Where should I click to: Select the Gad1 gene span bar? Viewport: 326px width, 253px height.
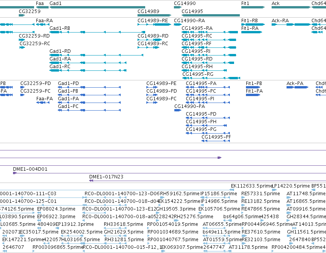[x=97, y=7]
